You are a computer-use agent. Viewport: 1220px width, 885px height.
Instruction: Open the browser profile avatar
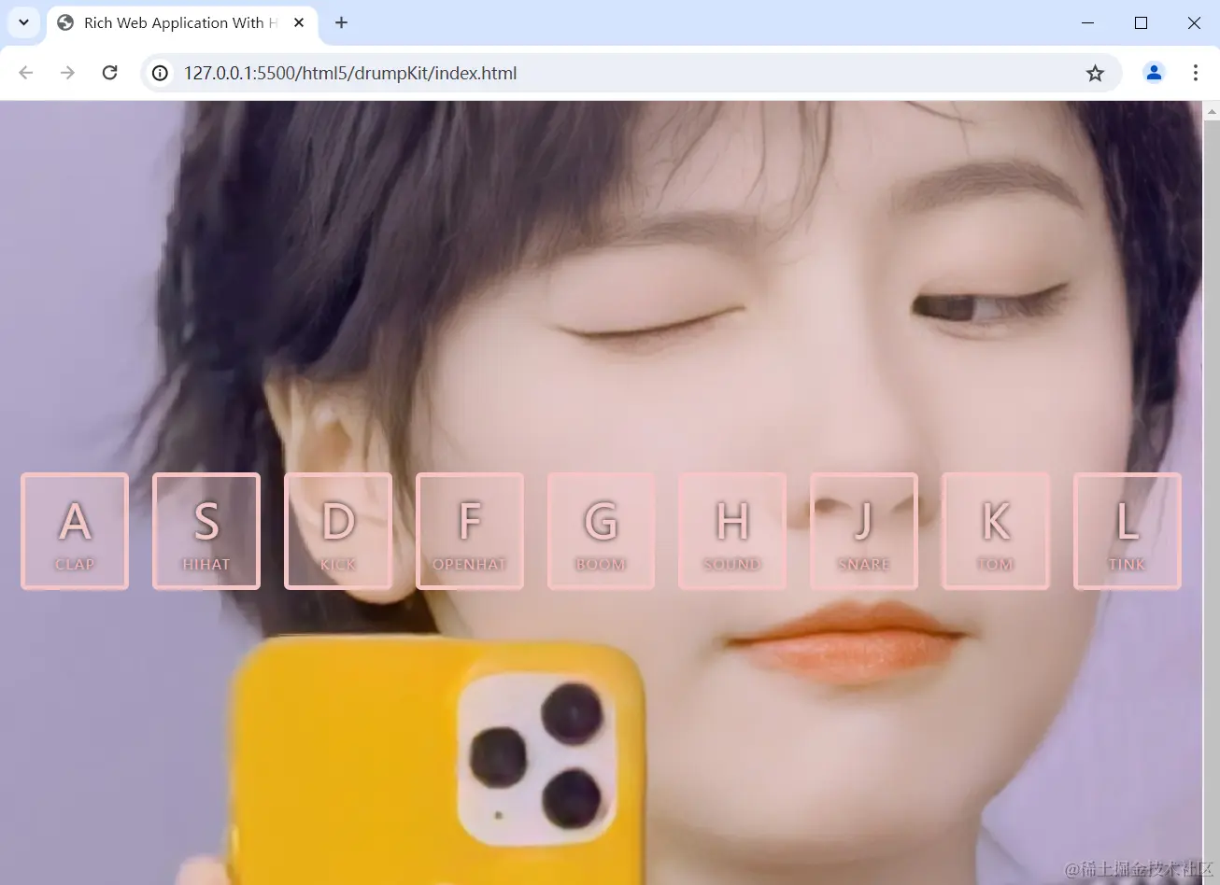1153,72
